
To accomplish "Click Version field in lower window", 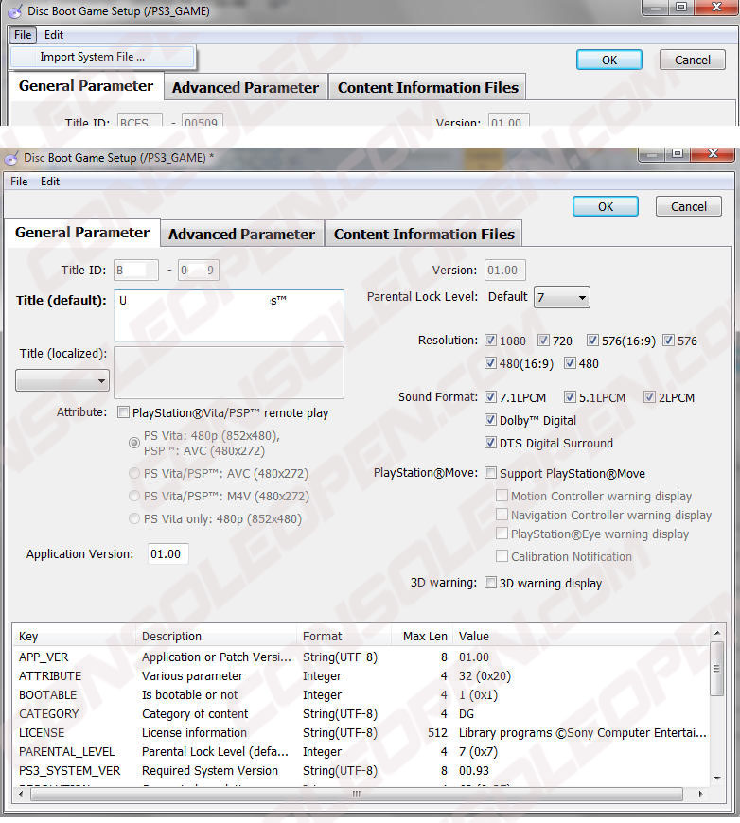I will coord(504,271).
